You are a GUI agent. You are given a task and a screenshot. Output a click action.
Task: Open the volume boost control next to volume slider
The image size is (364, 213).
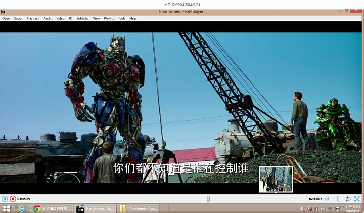(x=348, y=199)
